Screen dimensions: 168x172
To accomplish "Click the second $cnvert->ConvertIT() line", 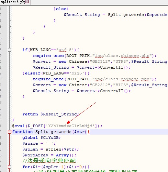I will [x=82, y=91].
